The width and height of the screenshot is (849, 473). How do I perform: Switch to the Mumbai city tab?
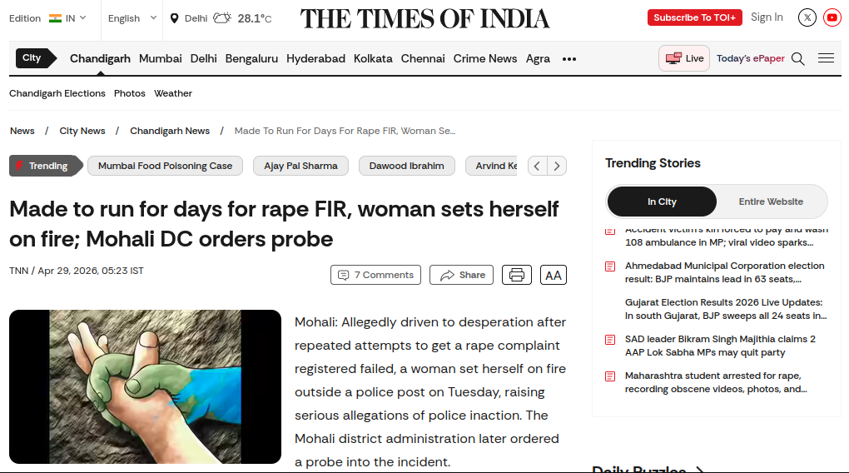tap(161, 58)
